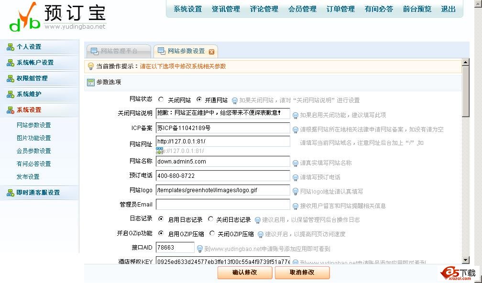Click the hint icon after 开通网站
This screenshot has width=482, height=283.
tap(234, 100)
